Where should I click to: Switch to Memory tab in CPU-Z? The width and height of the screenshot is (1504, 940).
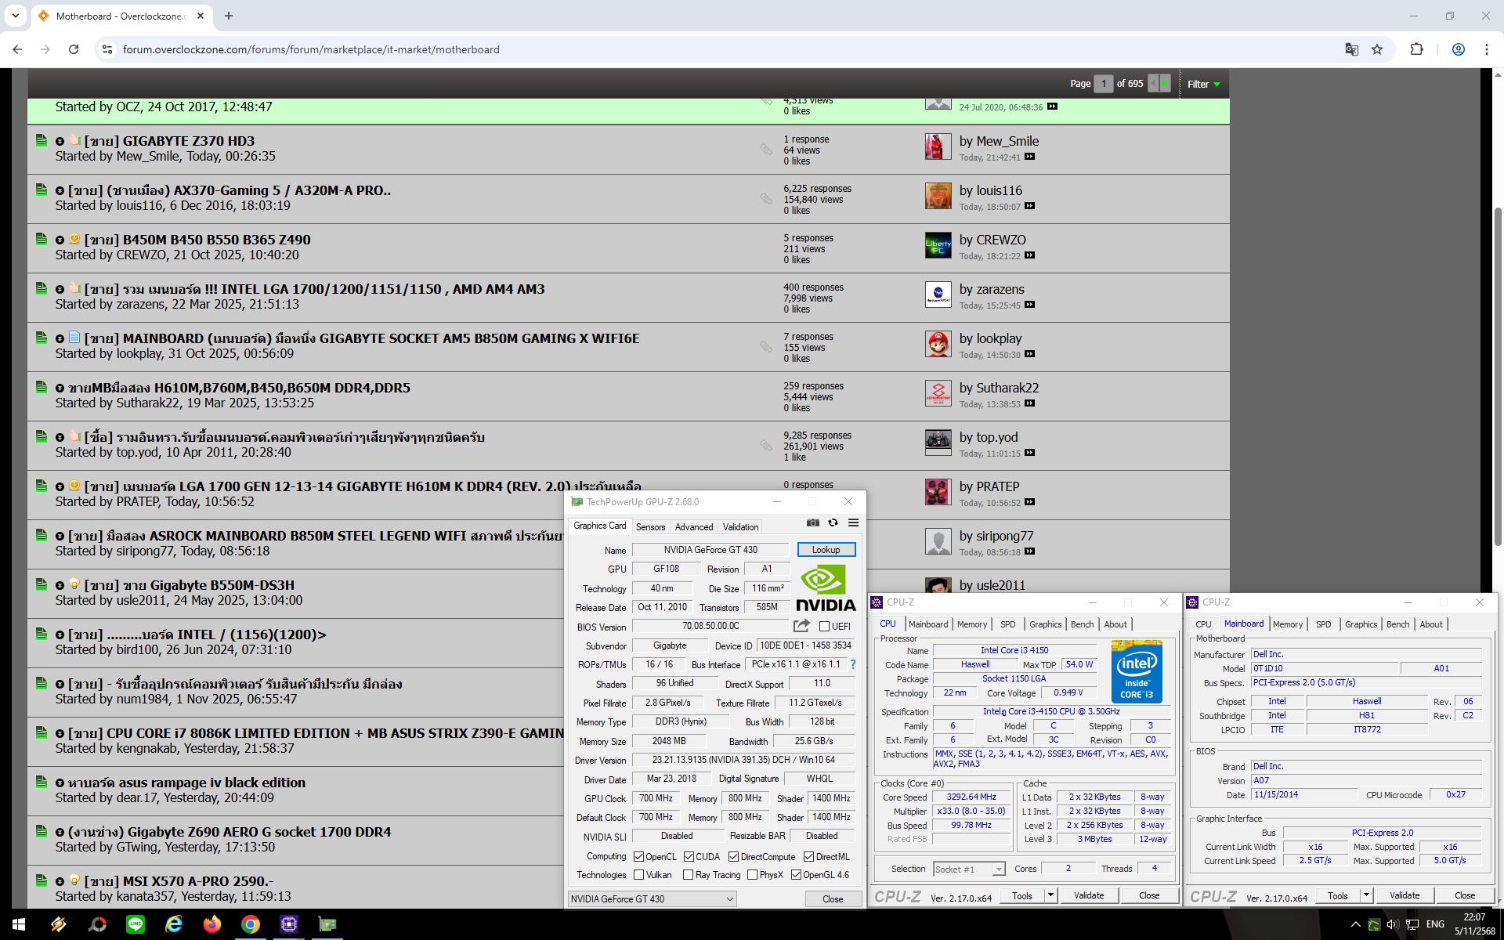971,624
